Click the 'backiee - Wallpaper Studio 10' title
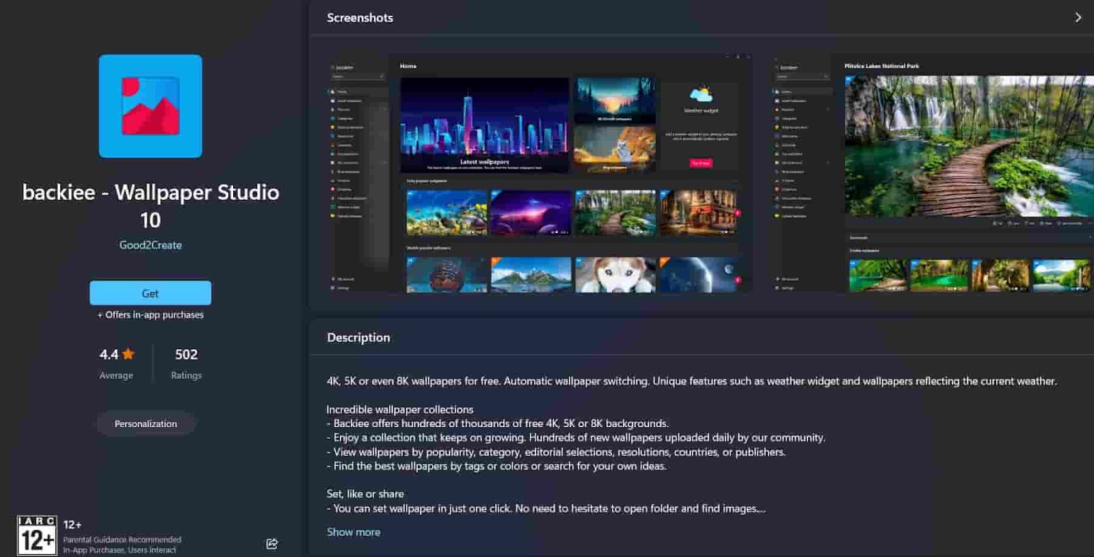 pyautogui.click(x=150, y=206)
